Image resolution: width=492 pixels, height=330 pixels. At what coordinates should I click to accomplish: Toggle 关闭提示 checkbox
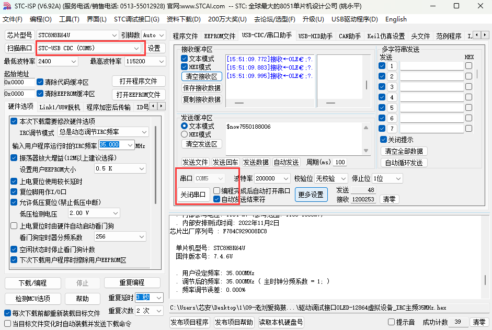coord(383,140)
